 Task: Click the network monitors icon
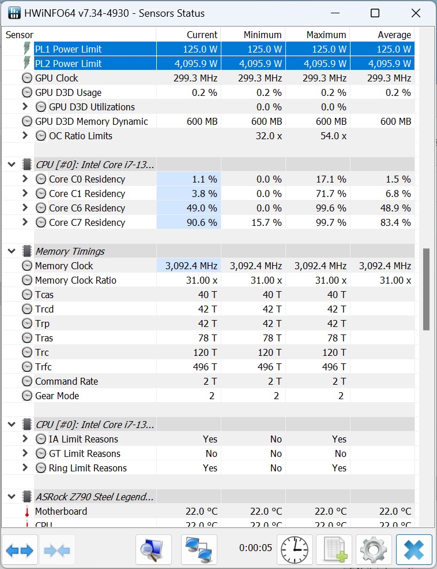(x=199, y=549)
